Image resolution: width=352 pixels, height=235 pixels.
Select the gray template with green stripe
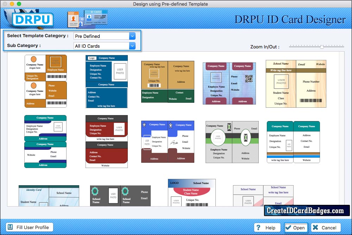point(232,142)
